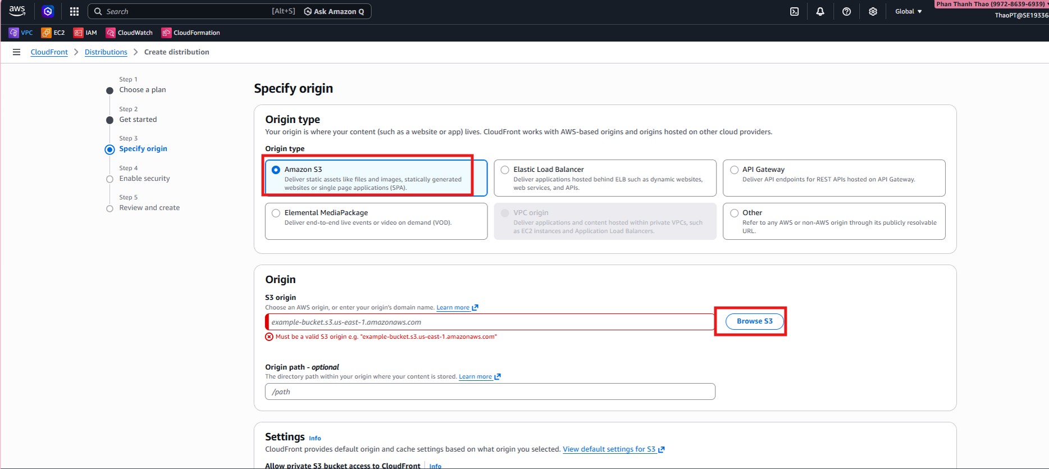Launch CloudShell from the top bar
1049x469 pixels.
coord(794,11)
